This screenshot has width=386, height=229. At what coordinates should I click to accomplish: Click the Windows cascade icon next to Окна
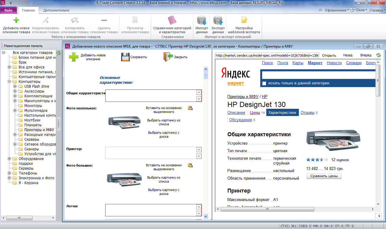(353, 10)
